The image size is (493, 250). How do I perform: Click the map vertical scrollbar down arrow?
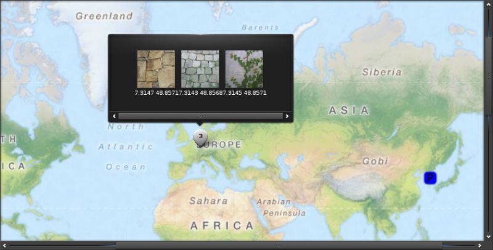489,237
